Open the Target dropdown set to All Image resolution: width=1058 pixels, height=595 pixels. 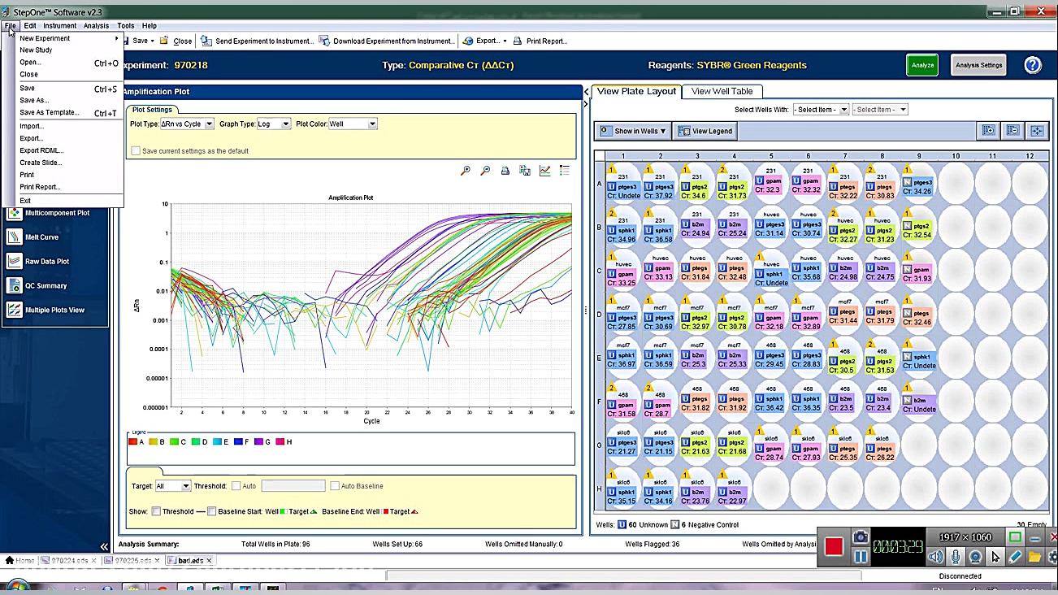(172, 486)
